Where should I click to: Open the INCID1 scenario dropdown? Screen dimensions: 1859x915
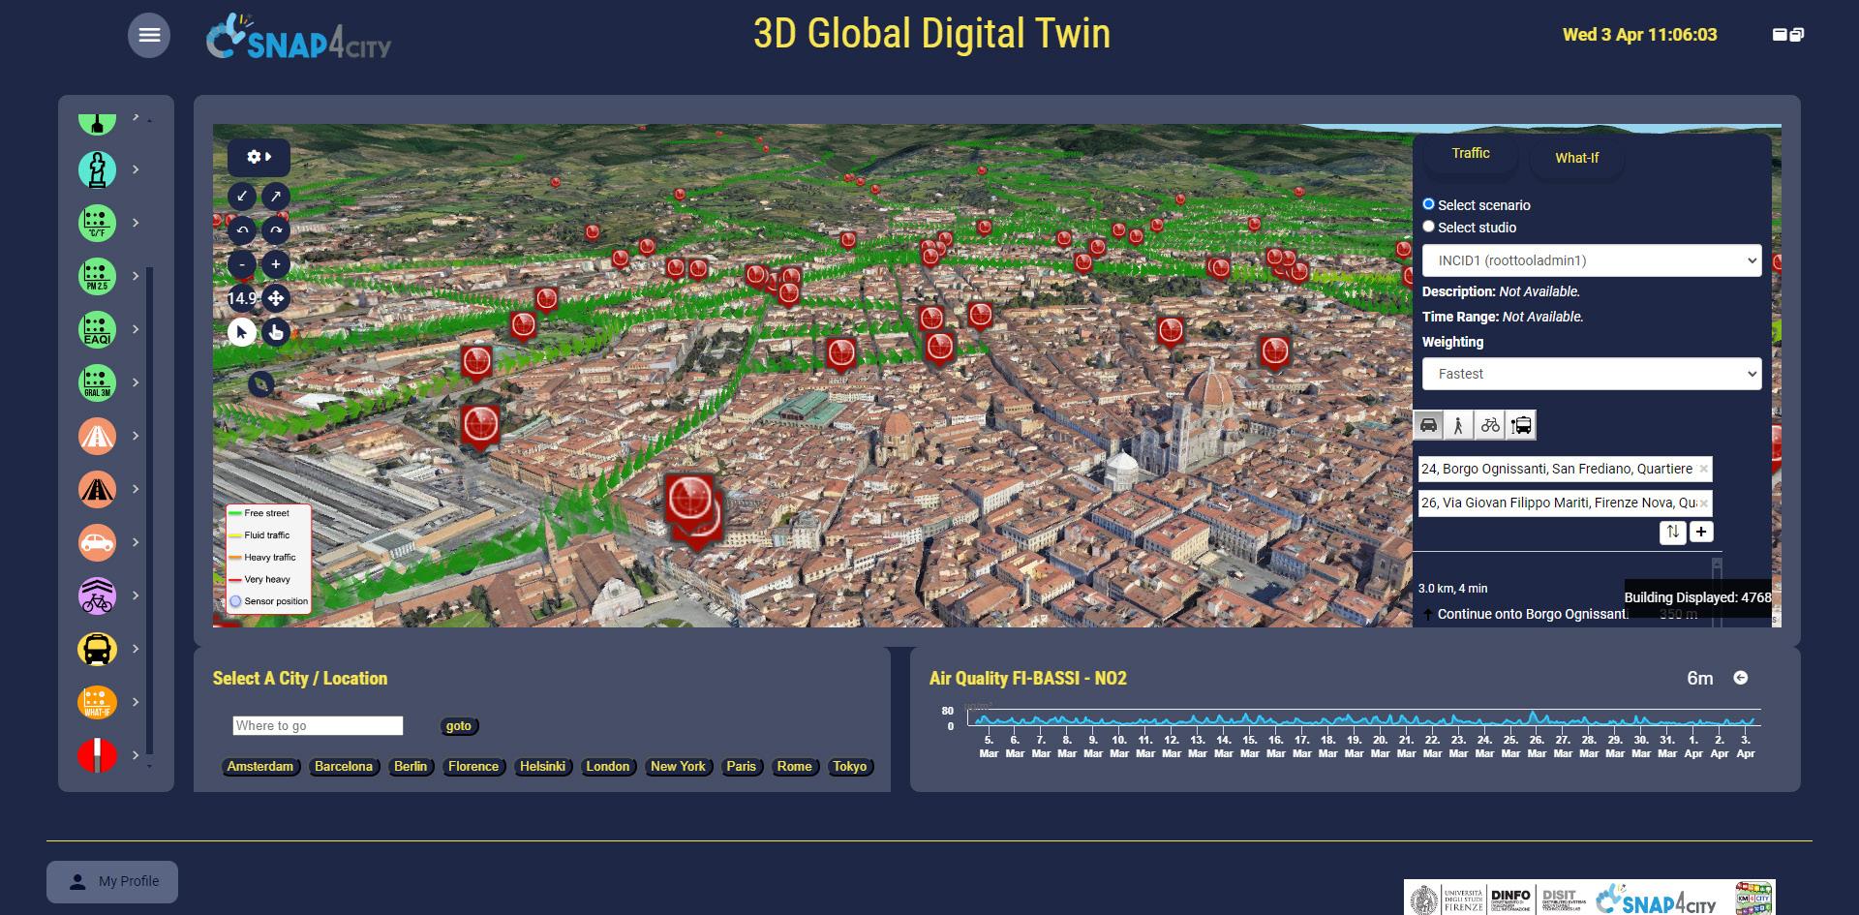[x=1592, y=260]
